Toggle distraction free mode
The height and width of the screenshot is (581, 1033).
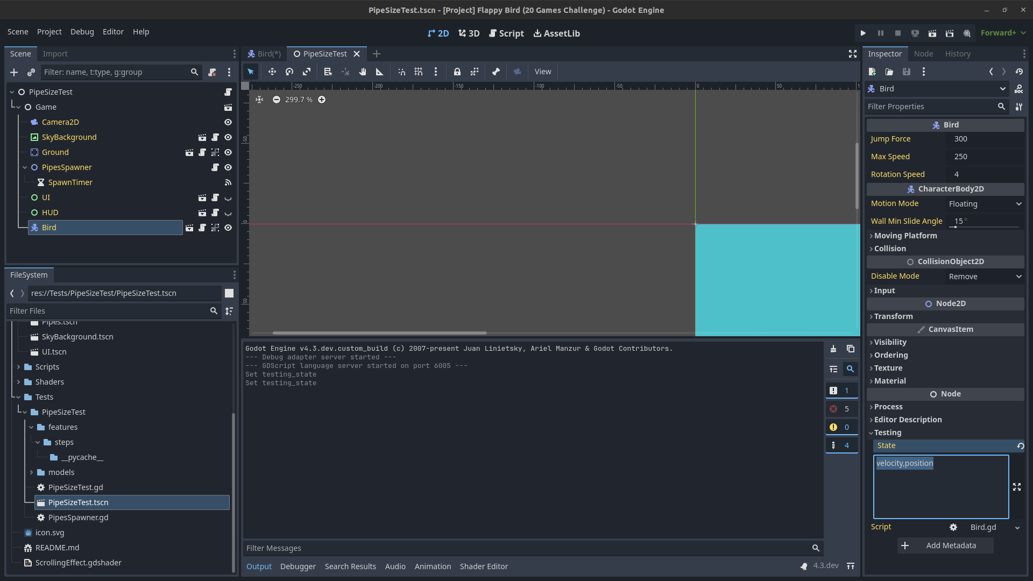(853, 54)
